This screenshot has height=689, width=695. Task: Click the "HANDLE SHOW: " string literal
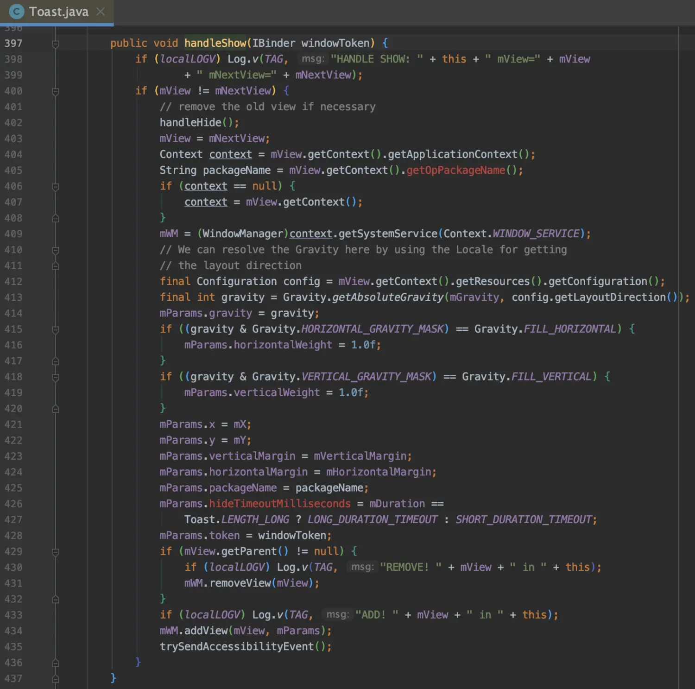click(377, 59)
